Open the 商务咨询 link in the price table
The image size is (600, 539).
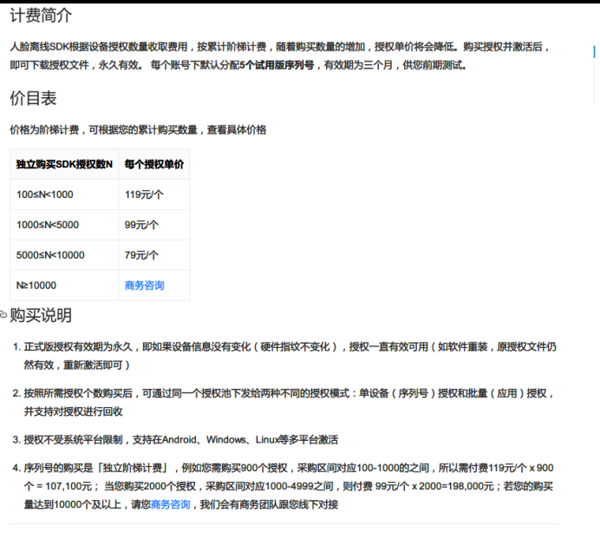point(144,286)
